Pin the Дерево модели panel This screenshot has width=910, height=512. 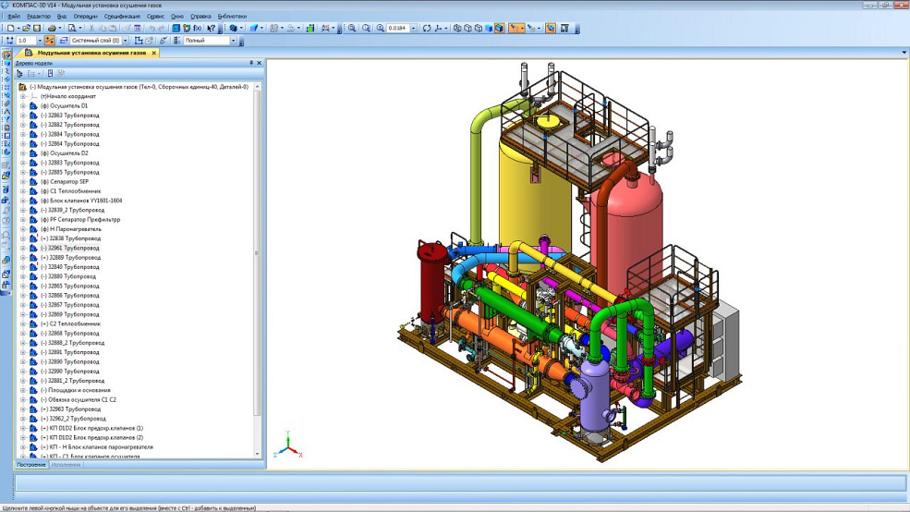(x=251, y=64)
